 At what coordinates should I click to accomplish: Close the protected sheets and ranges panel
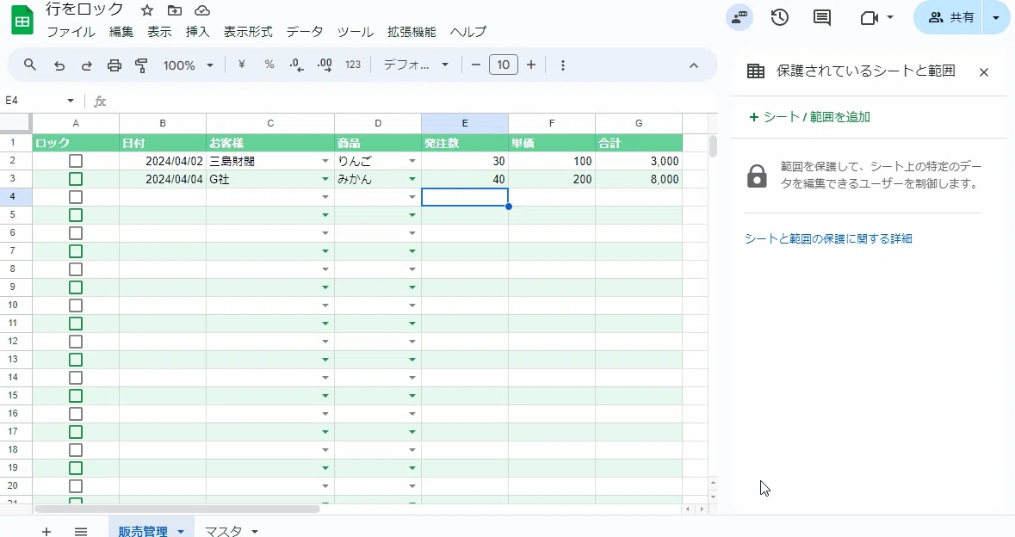(x=984, y=72)
